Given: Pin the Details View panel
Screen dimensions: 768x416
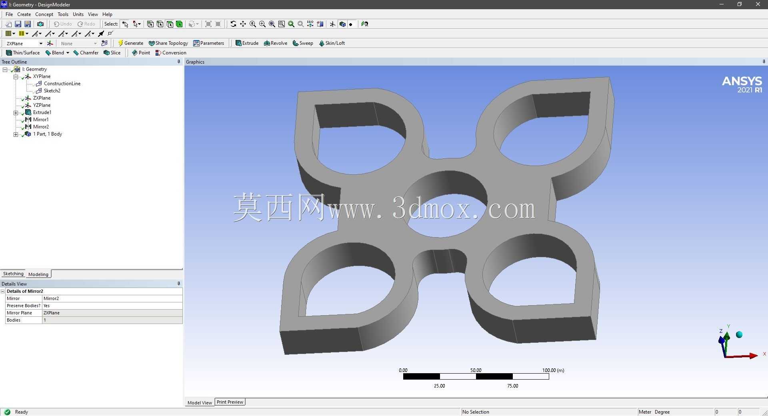Looking at the screenshot, I should click(x=179, y=284).
